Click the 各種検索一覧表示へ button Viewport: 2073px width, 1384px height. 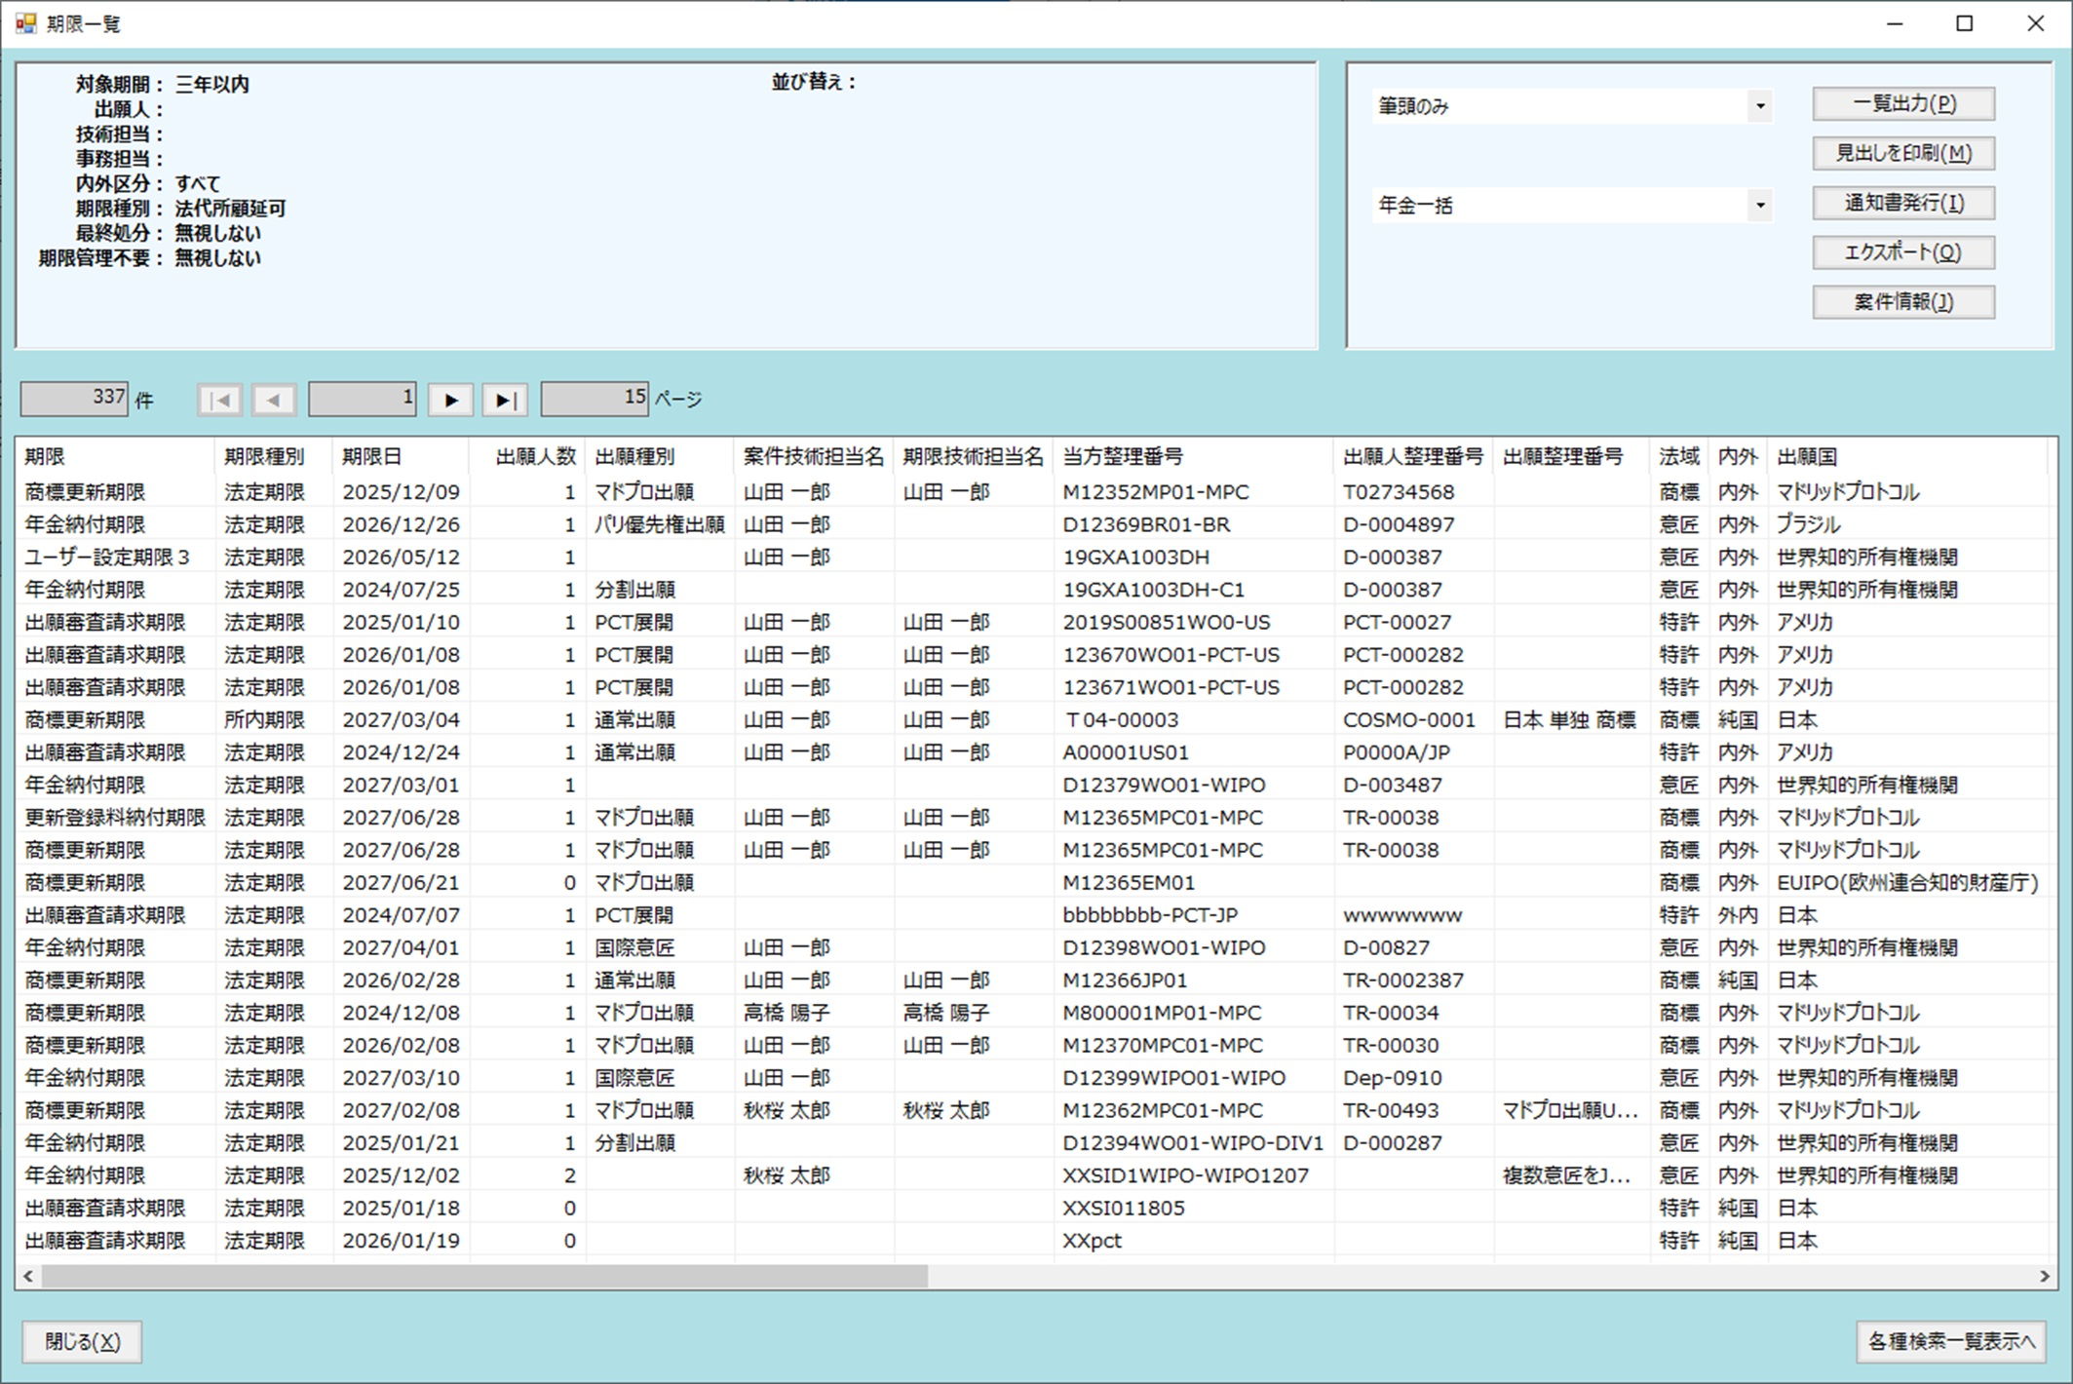click(x=1951, y=1342)
